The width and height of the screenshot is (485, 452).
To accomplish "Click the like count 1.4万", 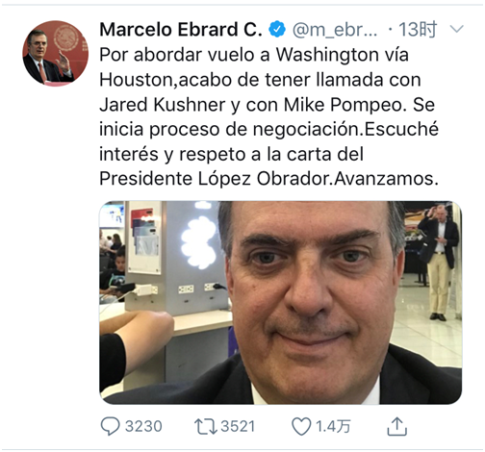I will (x=333, y=427).
